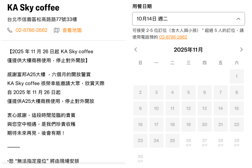Collapse the 10月14日 週二 date dropdown

[x=189, y=19]
